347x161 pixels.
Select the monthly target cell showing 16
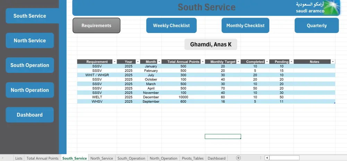(x=223, y=102)
